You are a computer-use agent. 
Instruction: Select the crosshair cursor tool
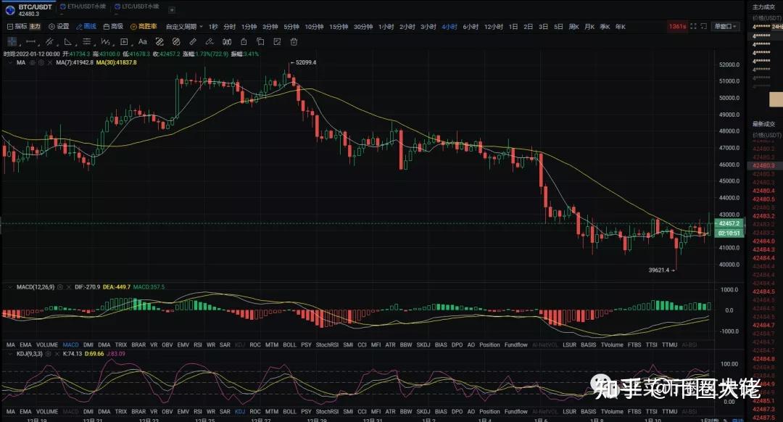tap(12, 41)
